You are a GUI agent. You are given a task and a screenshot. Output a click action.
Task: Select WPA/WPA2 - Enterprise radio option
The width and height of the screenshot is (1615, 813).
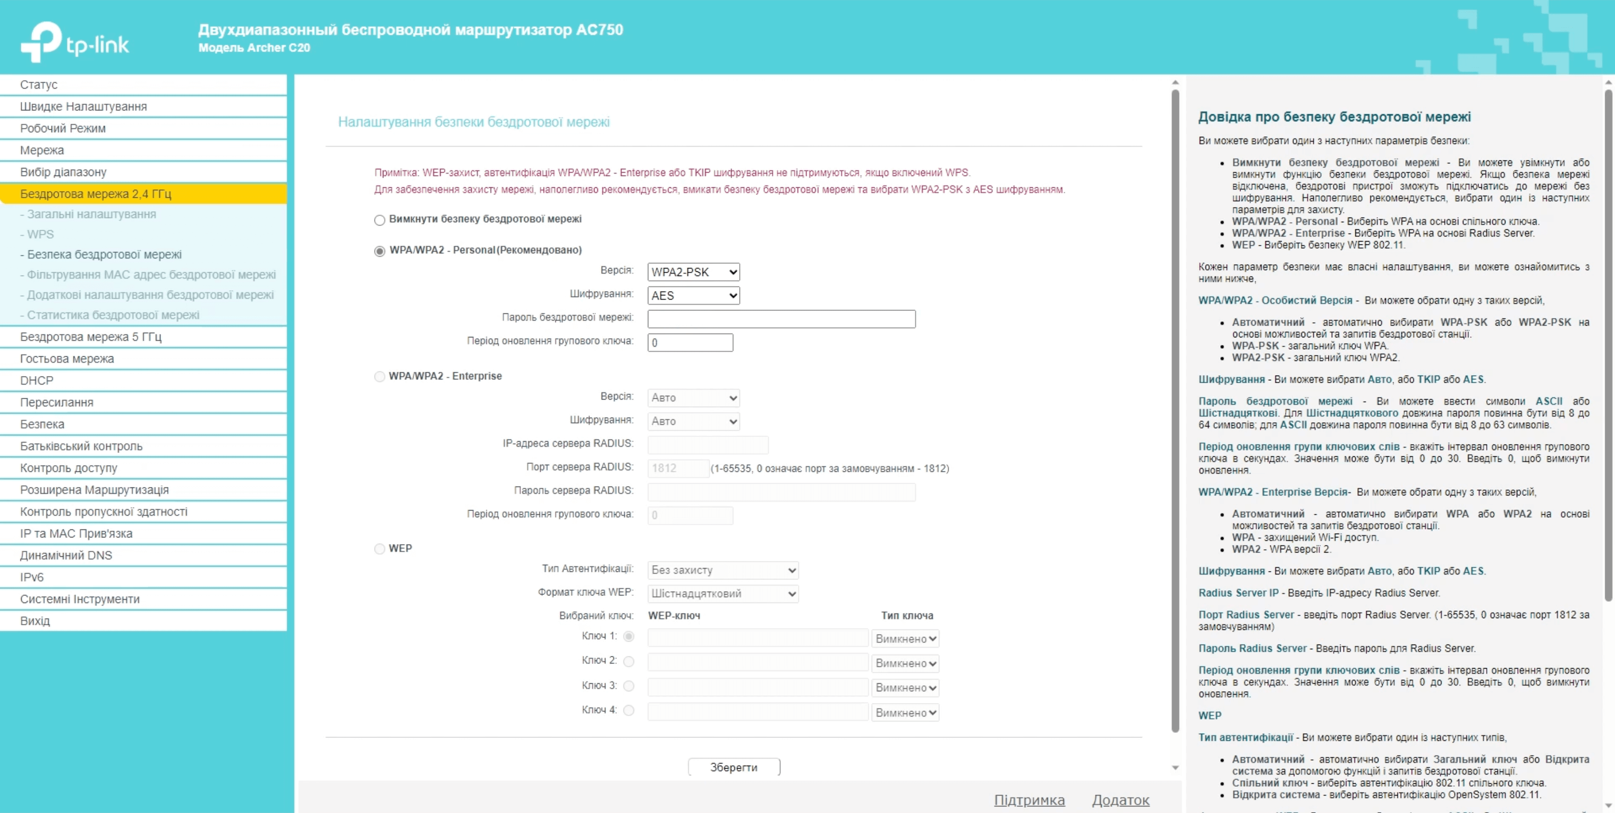coord(379,377)
